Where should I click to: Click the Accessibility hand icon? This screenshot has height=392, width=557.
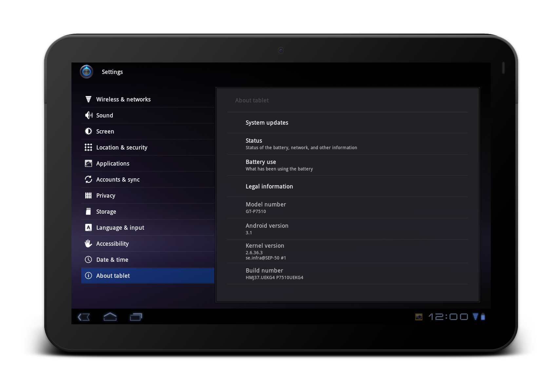(x=88, y=243)
